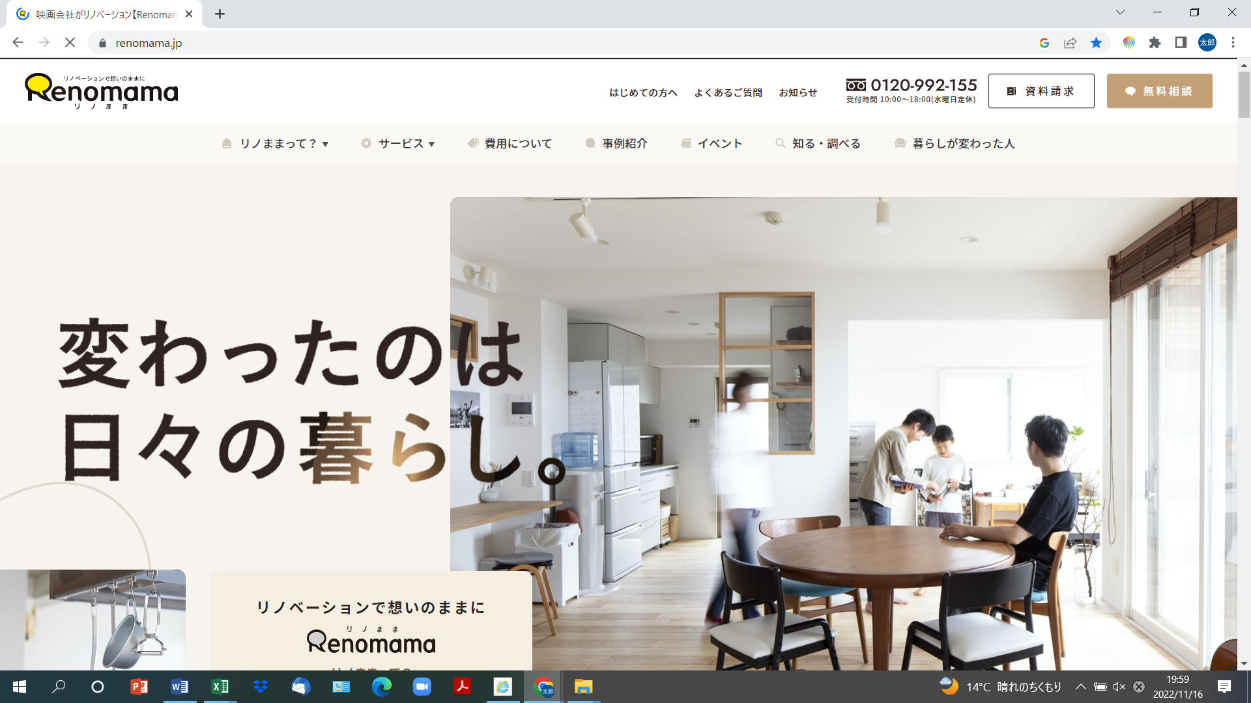This screenshot has width=1251, height=703.
Task: Click the page vertical scrollbar thumb
Action: tap(1244, 94)
